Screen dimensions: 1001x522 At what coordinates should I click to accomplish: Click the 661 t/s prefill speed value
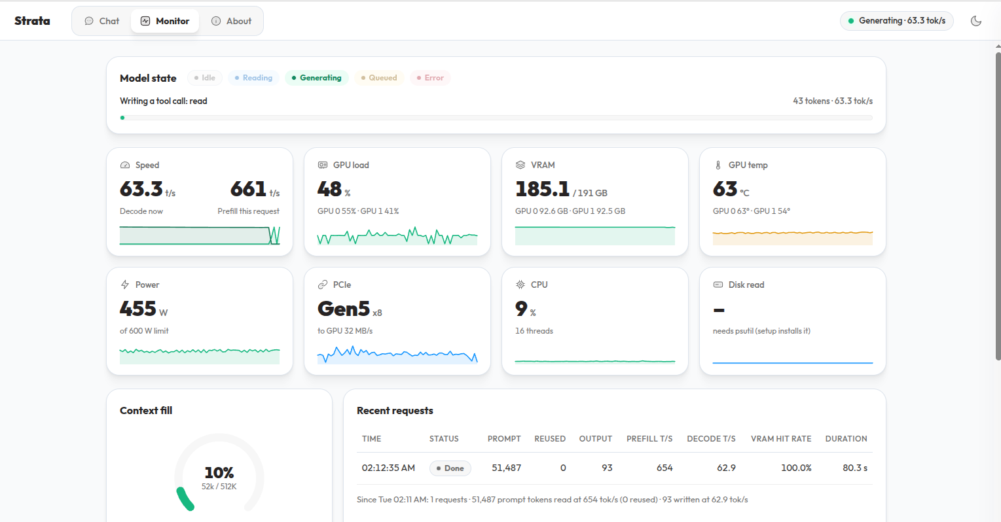pos(255,190)
